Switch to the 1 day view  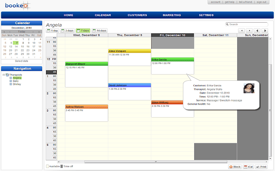pyautogui.click(x=53, y=31)
